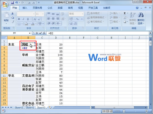153x114 pixels.
Task: Select cell A11 containing 华北
Action: tap(14, 76)
